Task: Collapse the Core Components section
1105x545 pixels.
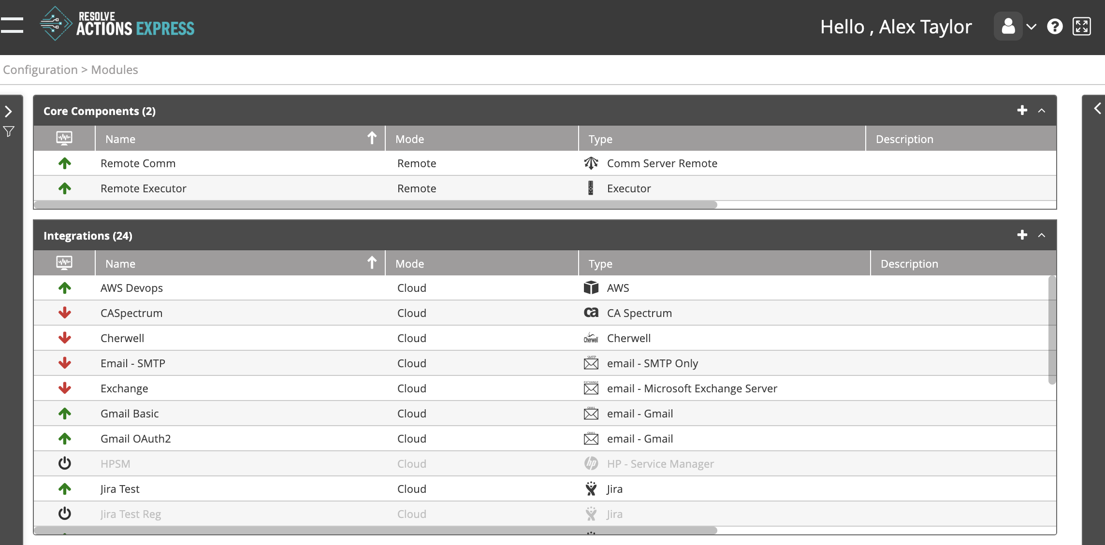Action: pyautogui.click(x=1042, y=111)
